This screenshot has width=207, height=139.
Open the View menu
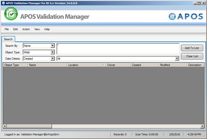tap(37, 29)
